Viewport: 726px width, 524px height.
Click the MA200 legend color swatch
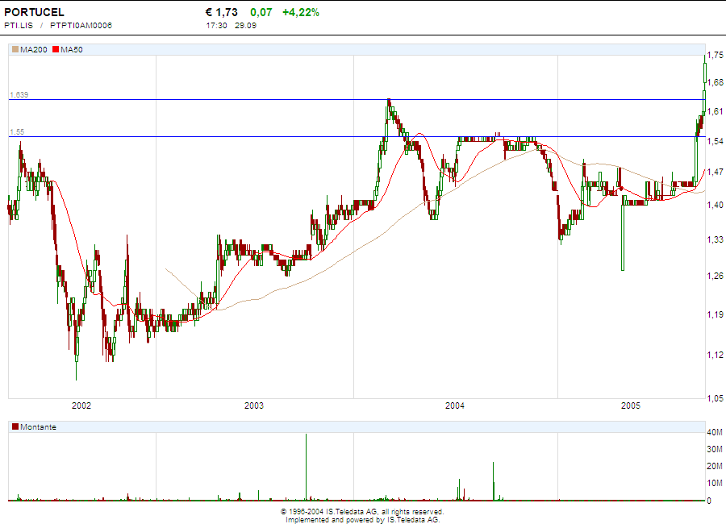coord(15,49)
